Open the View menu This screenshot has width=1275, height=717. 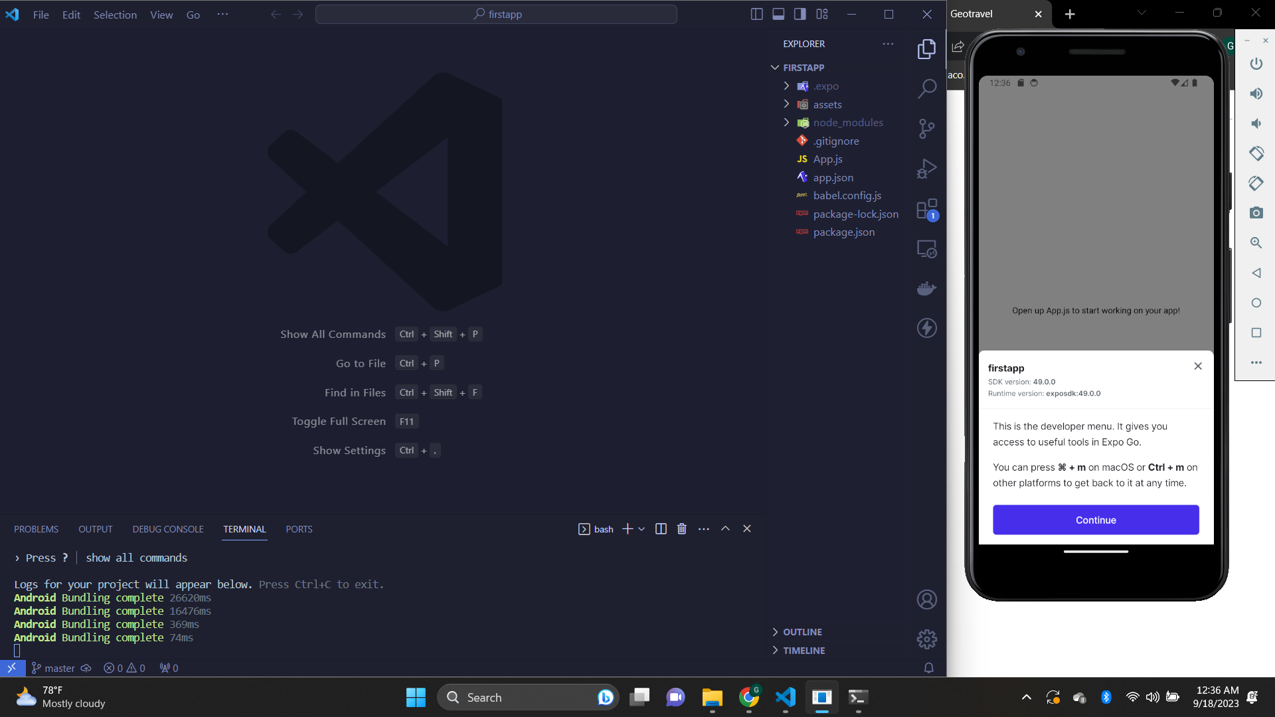tap(161, 15)
